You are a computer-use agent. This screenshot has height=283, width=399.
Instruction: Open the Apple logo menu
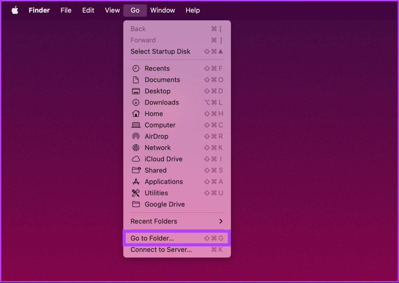tap(15, 11)
